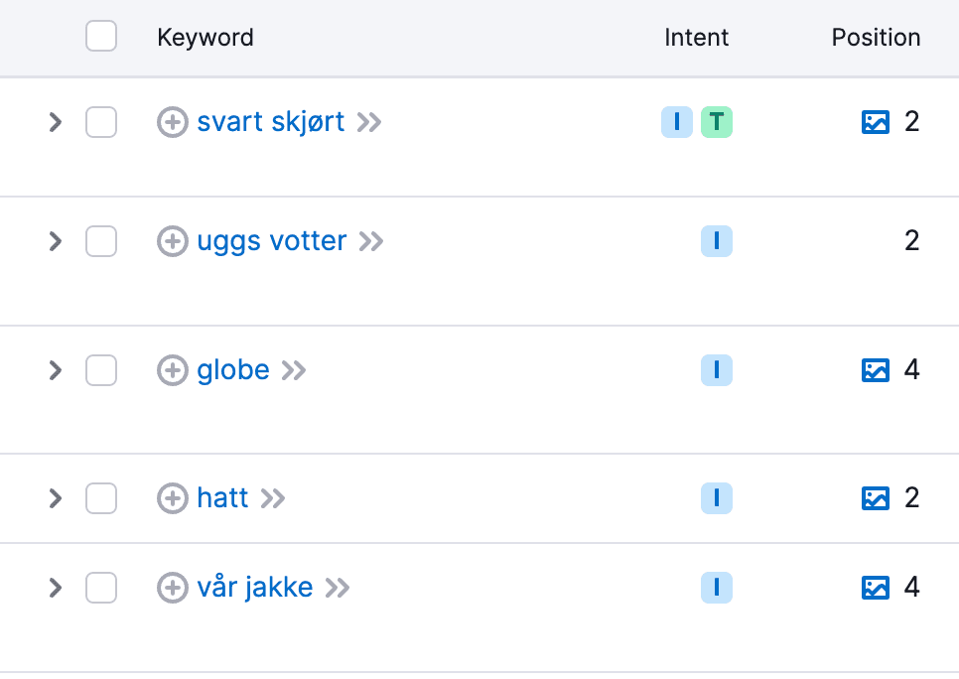Click the image result icon in globe row
This screenshot has width=959, height=679.
coord(875,370)
